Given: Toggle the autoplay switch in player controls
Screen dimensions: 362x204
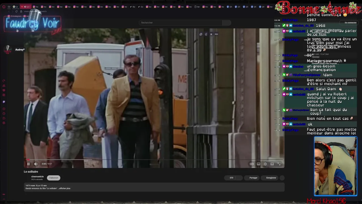Looking at the screenshot, I should pyautogui.click(x=252, y=164).
